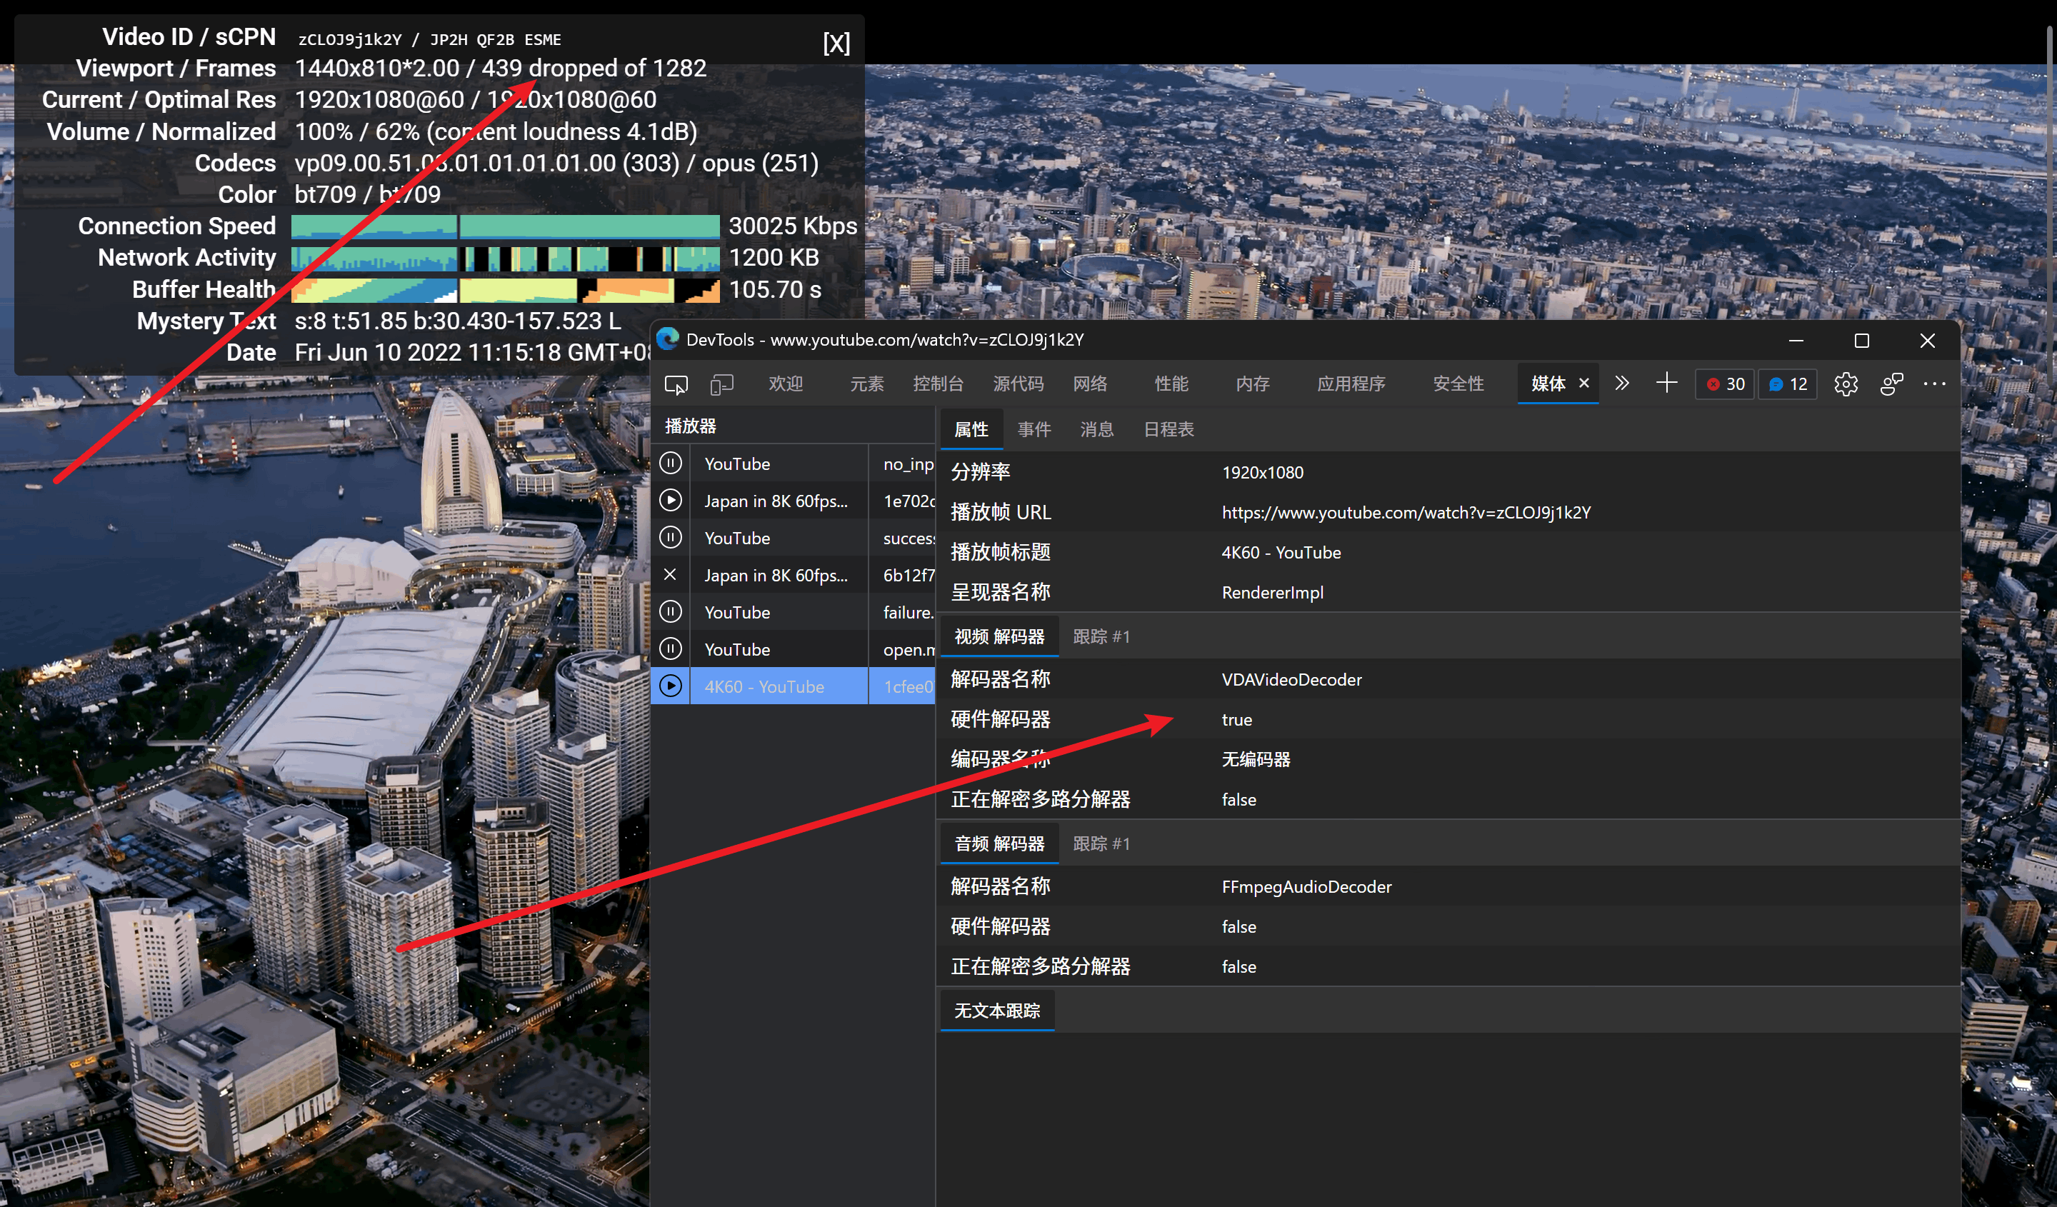This screenshot has width=2057, height=1207.
Task: Close the 媒体 tab with its X
Action: pos(1583,384)
